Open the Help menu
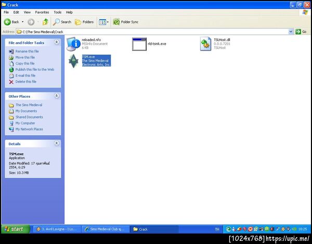312x244 pixels. coord(69,12)
